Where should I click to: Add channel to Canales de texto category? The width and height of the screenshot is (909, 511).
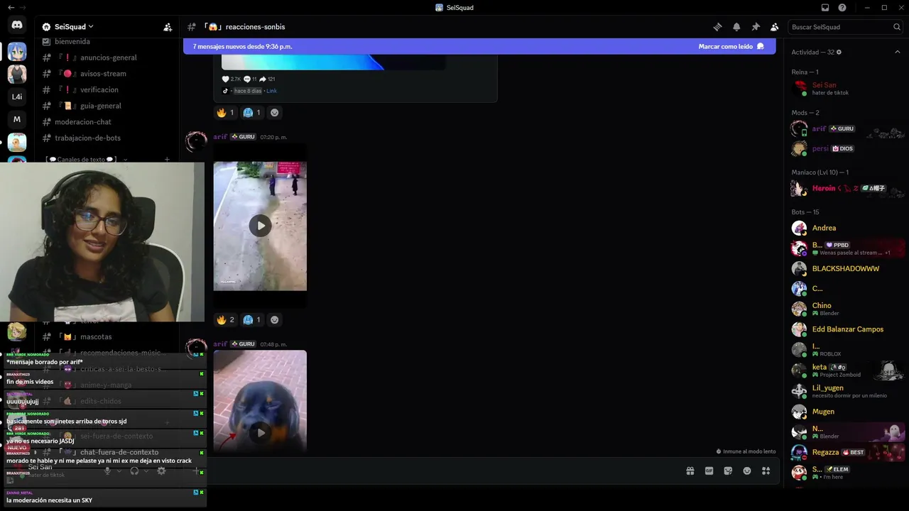167,160
